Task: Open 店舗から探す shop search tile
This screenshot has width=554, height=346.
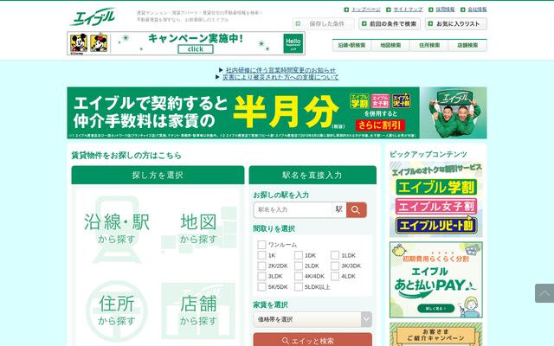Action: point(198,311)
